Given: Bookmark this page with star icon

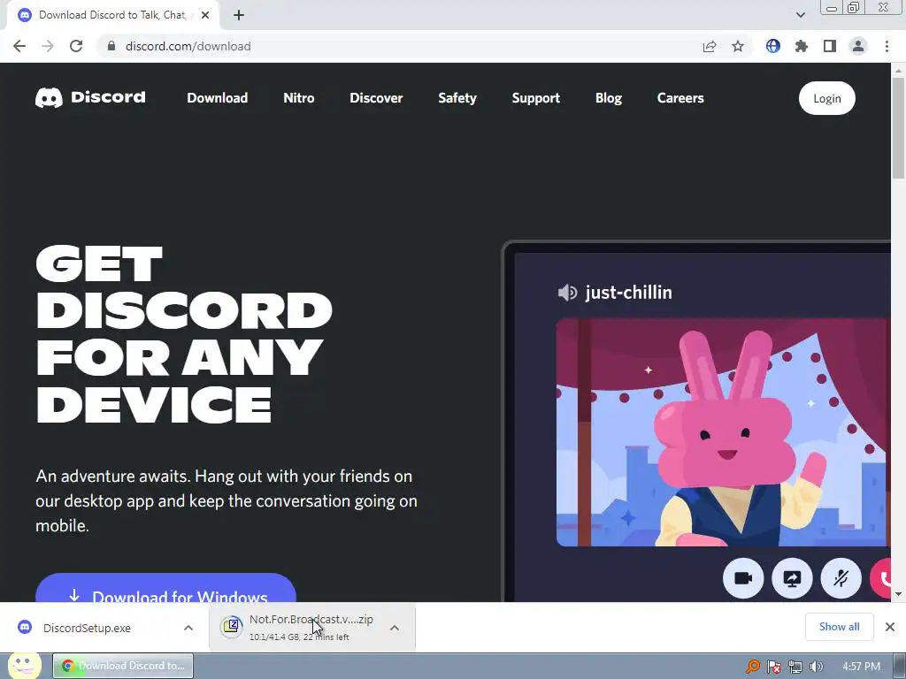Looking at the screenshot, I should (x=738, y=46).
